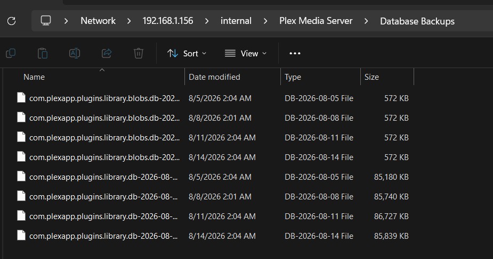Expand the chevron after internal in breadcrumb
The height and width of the screenshot is (259, 493).
pyautogui.click(x=265, y=21)
